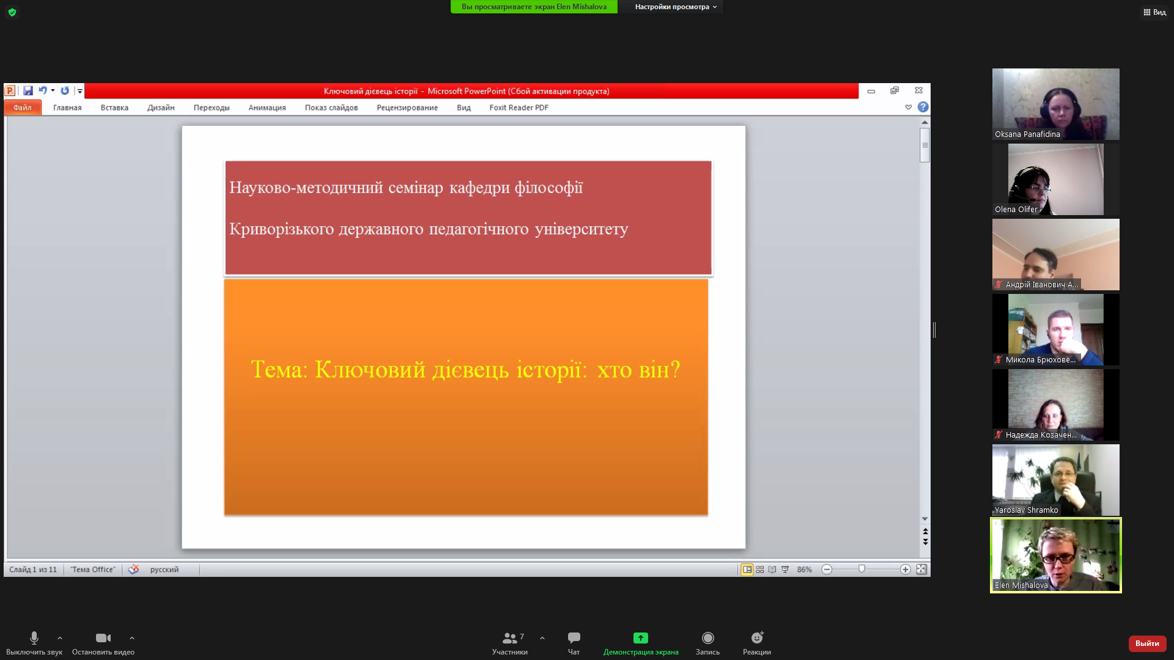Select Микола Брюхове's video thumbnail
This screenshot has height=660, width=1174.
[1055, 330]
